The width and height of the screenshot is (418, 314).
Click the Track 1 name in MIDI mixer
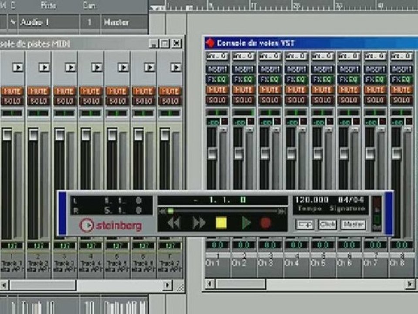click(x=12, y=263)
